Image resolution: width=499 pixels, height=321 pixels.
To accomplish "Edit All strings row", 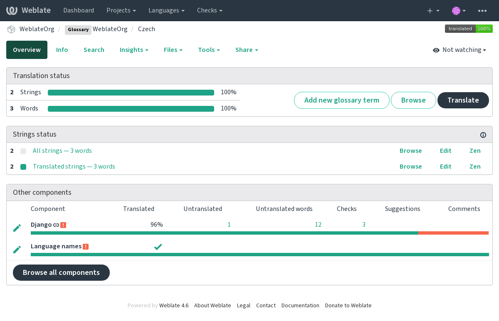I will [x=446, y=151].
